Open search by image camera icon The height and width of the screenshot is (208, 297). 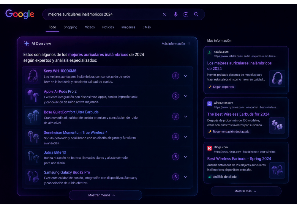click(186, 14)
